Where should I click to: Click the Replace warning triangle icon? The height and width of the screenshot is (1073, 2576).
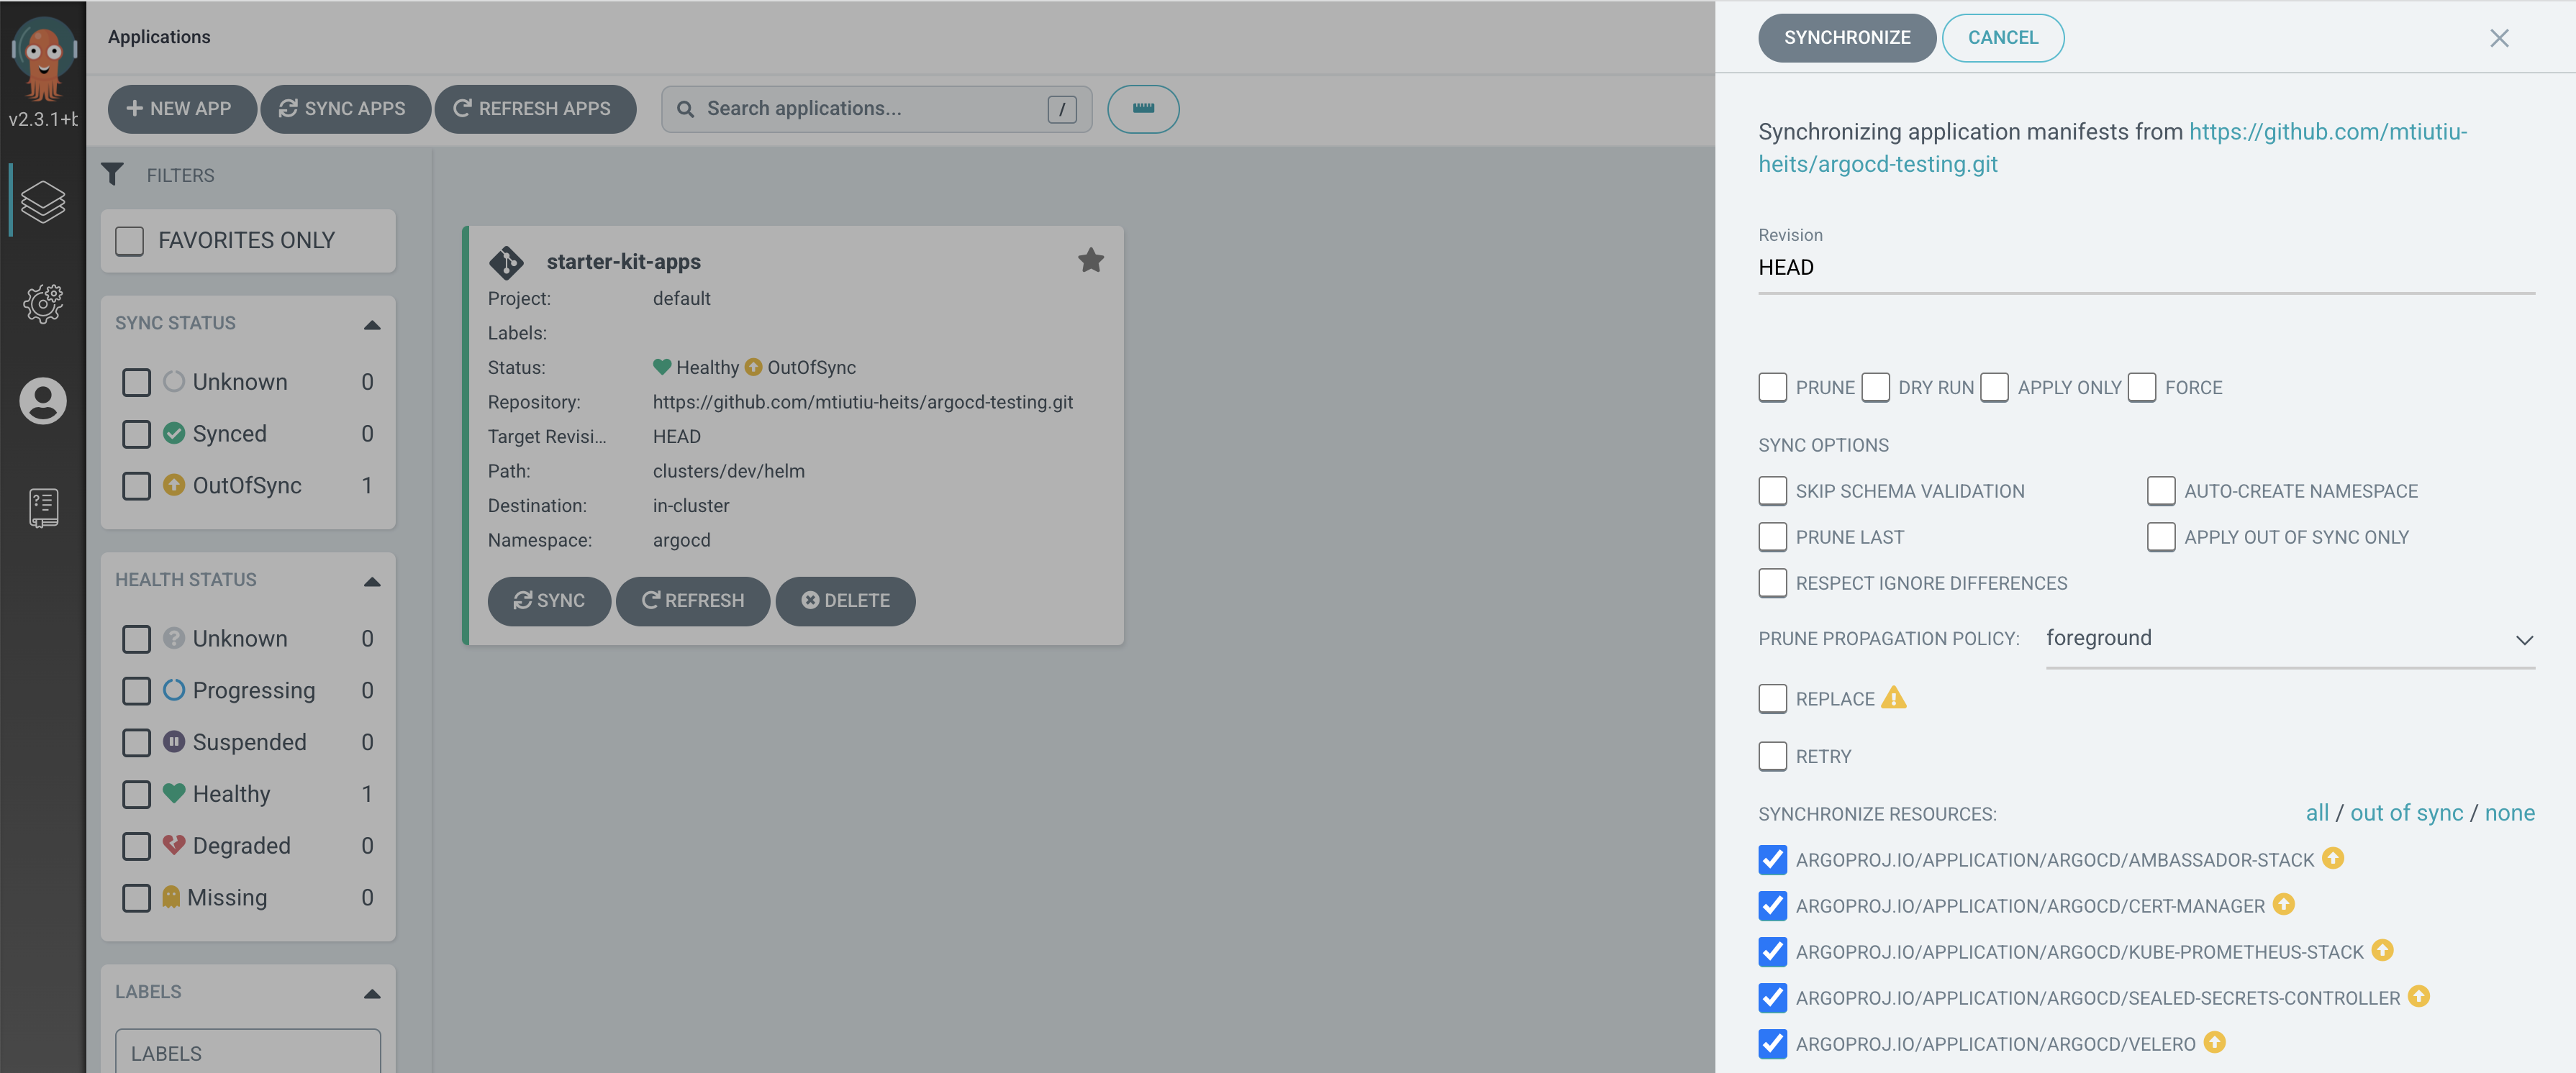click(x=1893, y=698)
